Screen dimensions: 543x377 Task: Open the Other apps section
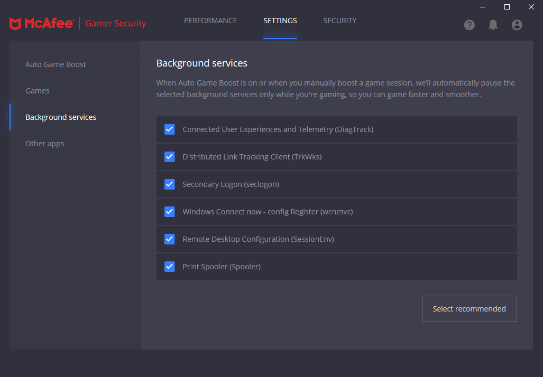(45, 144)
